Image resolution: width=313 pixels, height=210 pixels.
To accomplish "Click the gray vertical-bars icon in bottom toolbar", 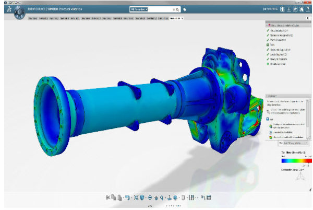I will [191, 197].
